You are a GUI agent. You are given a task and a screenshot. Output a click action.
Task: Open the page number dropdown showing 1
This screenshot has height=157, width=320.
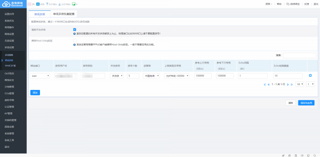point(310,84)
